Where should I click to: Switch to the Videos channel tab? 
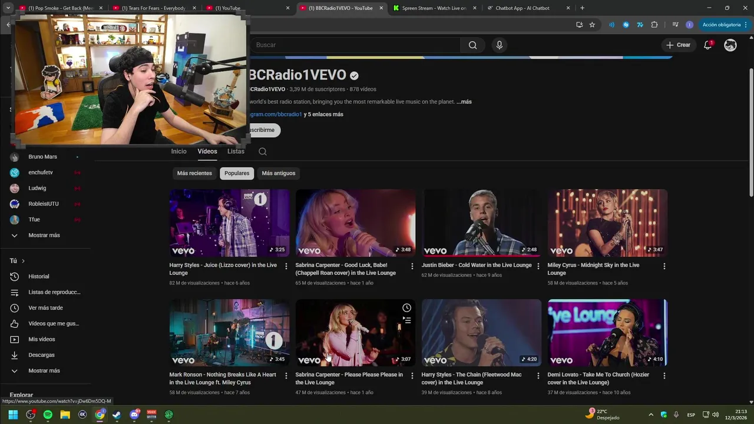[x=207, y=151]
